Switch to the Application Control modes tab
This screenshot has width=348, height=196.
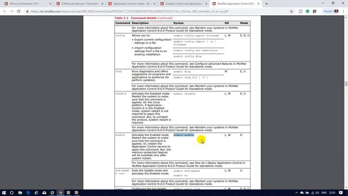point(132,4)
